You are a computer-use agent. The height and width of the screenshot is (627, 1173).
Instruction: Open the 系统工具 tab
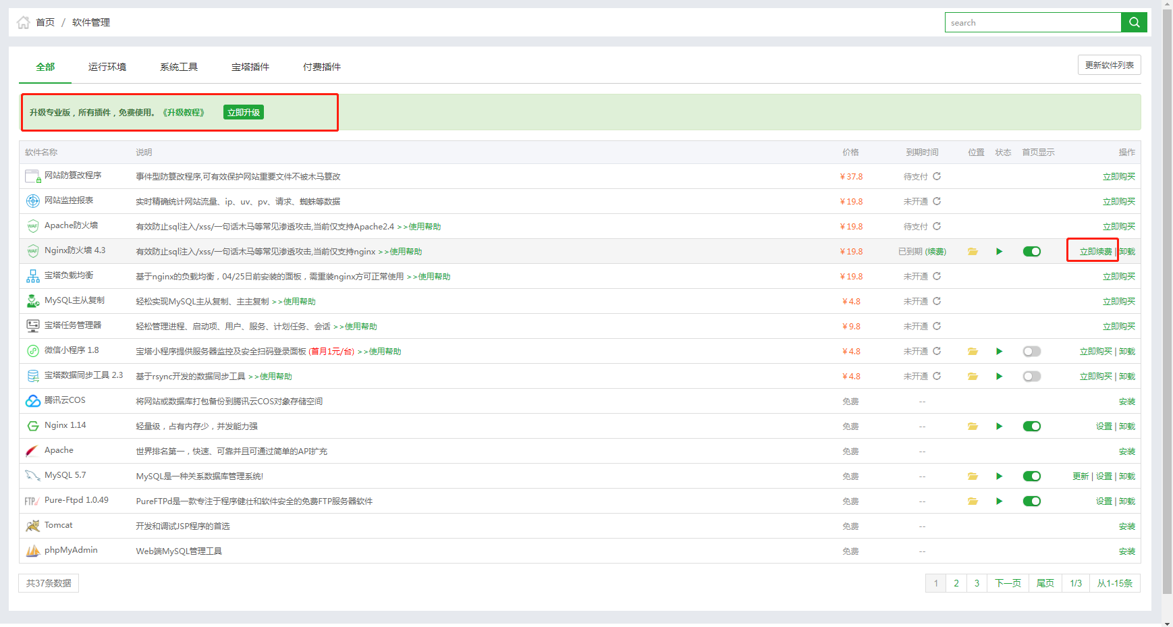tap(179, 67)
